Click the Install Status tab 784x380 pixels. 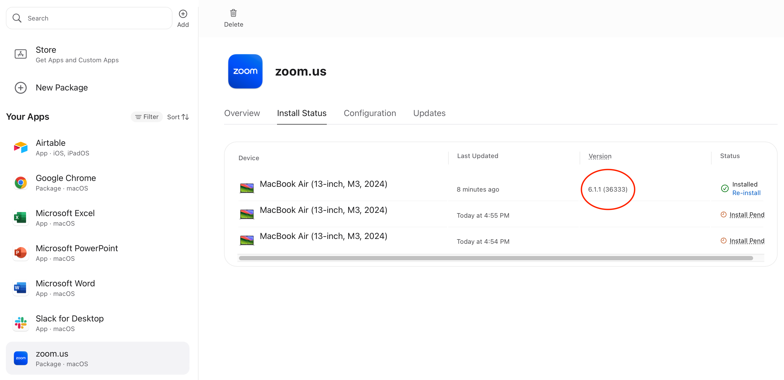click(302, 113)
